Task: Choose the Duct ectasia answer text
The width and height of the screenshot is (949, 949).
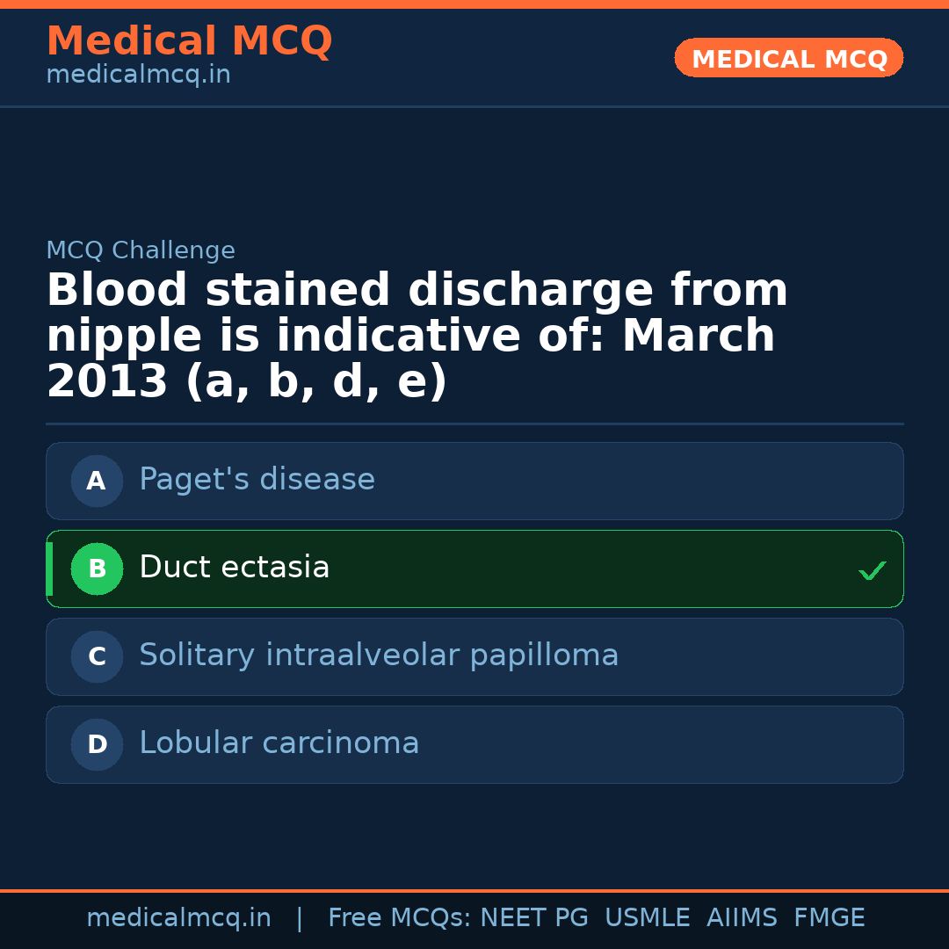Action: (x=234, y=568)
